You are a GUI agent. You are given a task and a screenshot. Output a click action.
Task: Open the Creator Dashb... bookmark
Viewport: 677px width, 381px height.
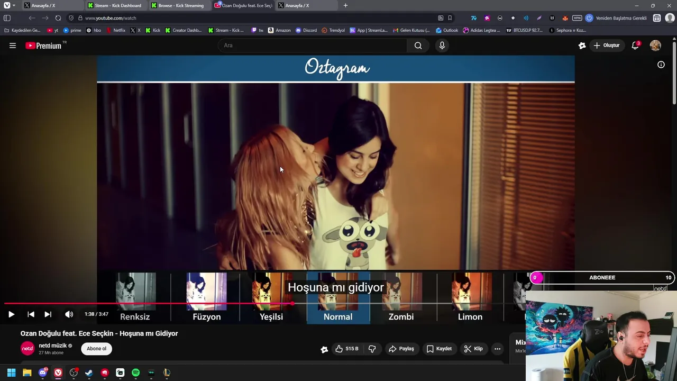183,30
